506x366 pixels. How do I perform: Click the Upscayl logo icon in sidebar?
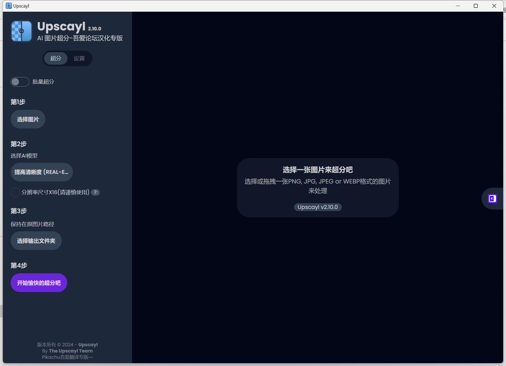(22, 31)
